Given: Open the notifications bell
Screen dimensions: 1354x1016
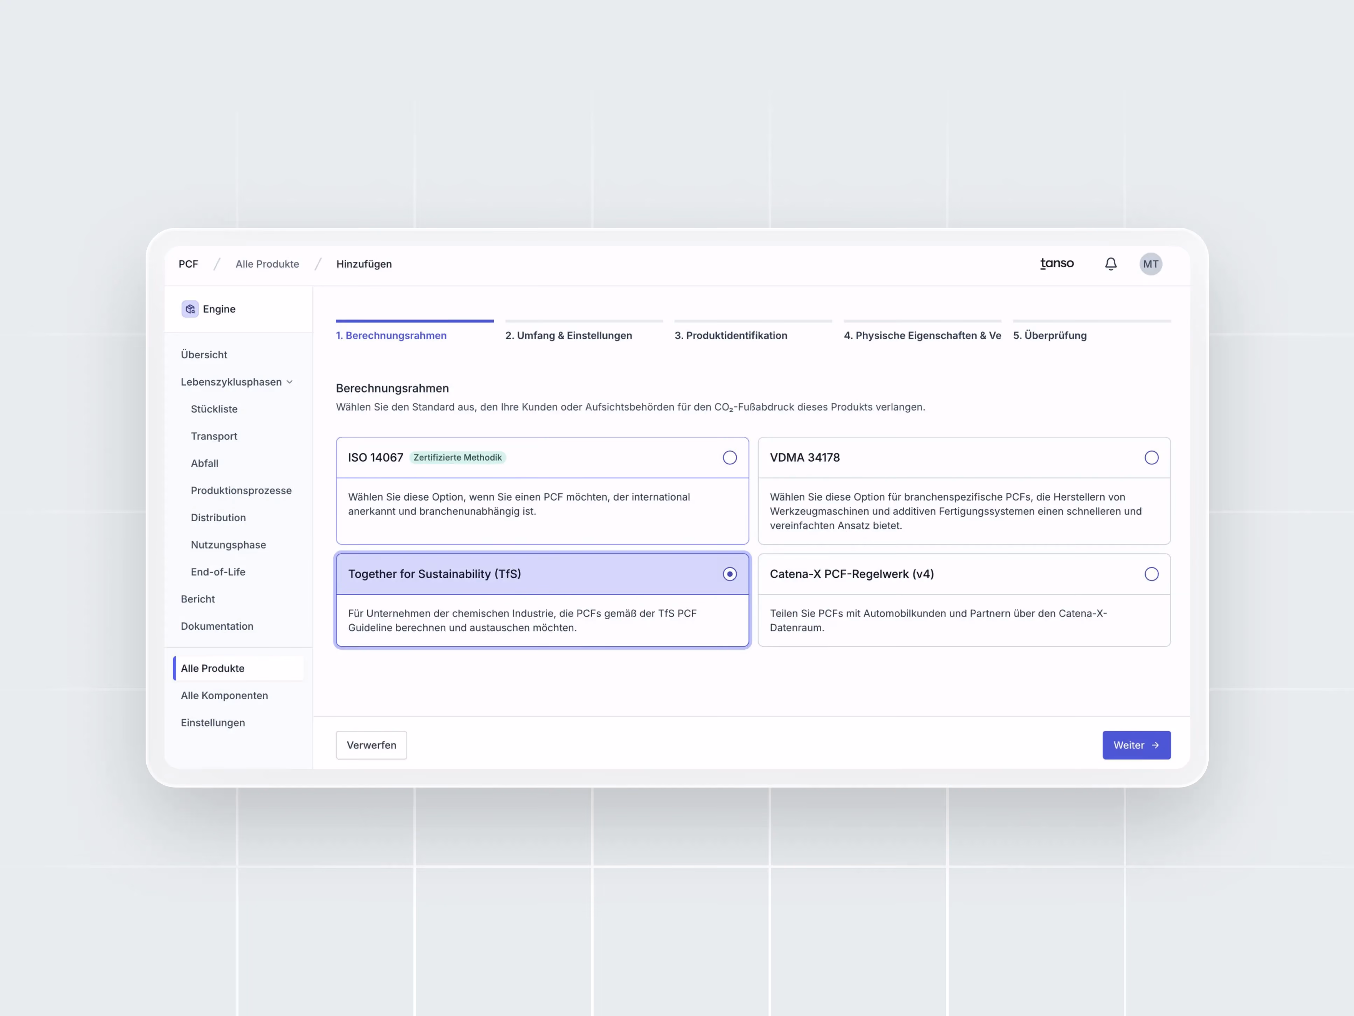Looking at the screenshot, I should point(1110,264).
